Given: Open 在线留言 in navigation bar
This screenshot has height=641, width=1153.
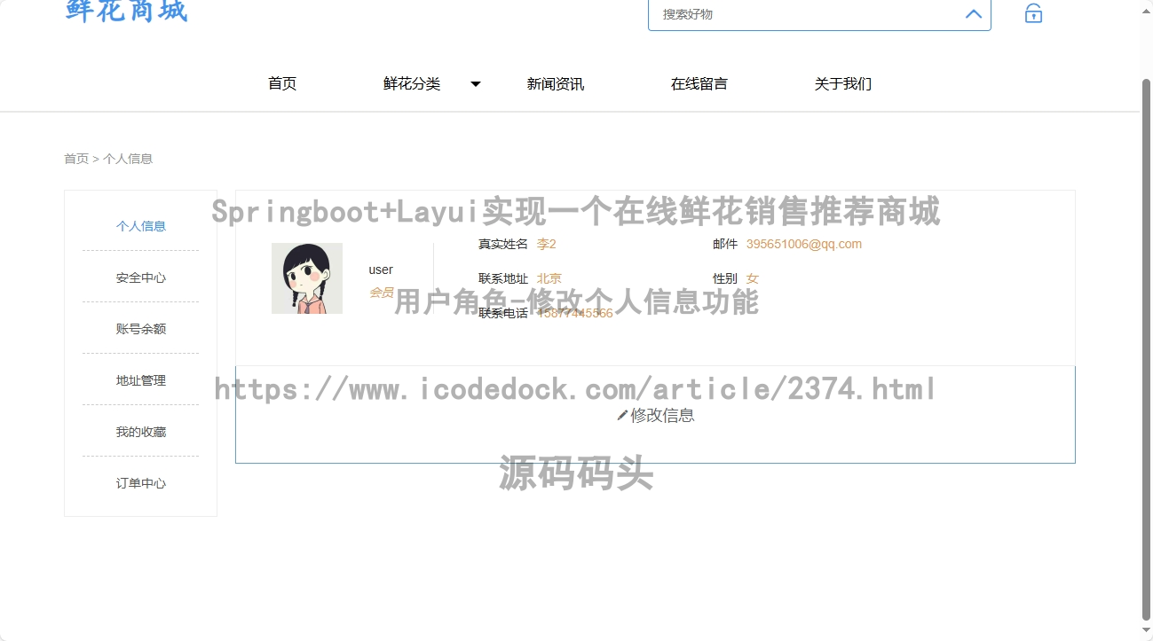Looking at the screenshot, I should pos(699,83).
